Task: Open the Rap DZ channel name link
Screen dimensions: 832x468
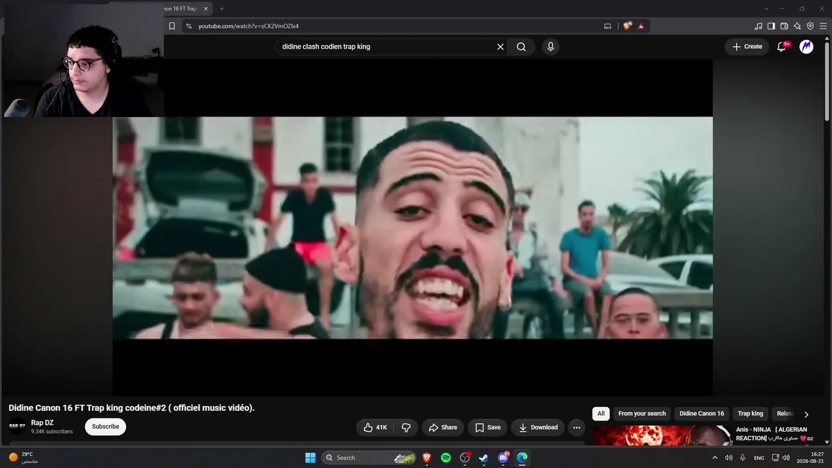Action: [42, 422]
